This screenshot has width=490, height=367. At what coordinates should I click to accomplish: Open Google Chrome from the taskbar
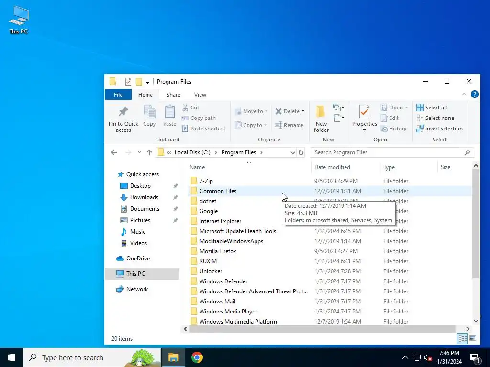coord(197,357)
